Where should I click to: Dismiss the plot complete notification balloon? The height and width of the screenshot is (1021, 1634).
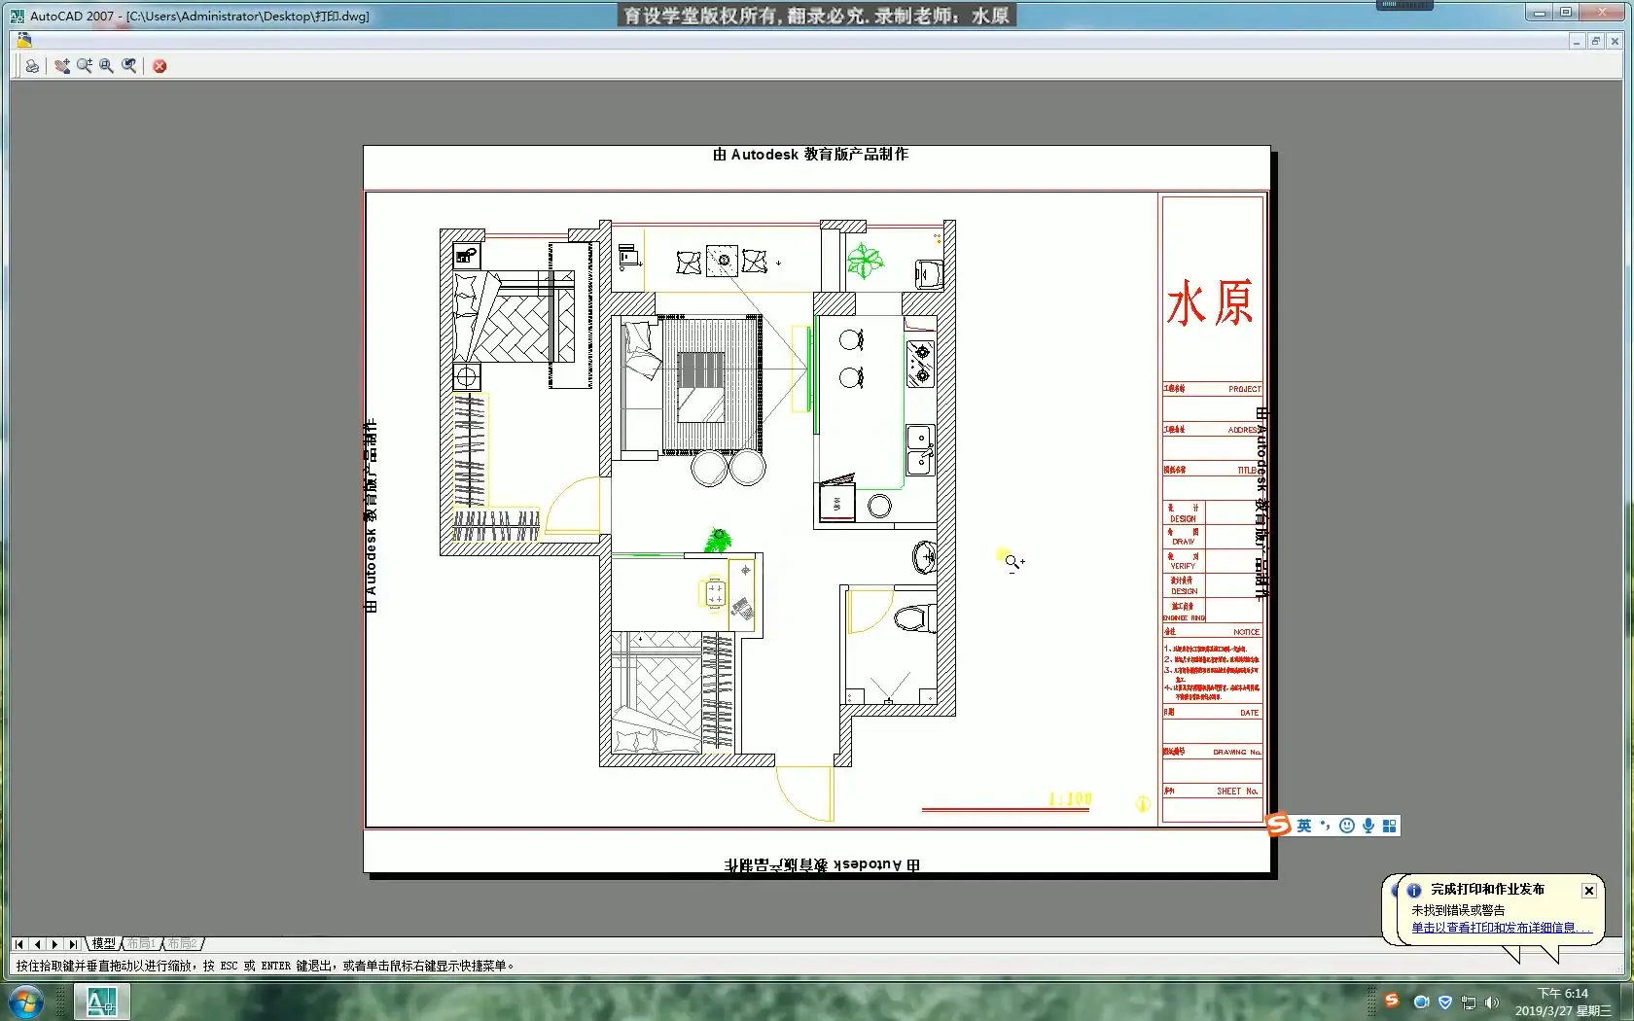[x=1588, y=891]
